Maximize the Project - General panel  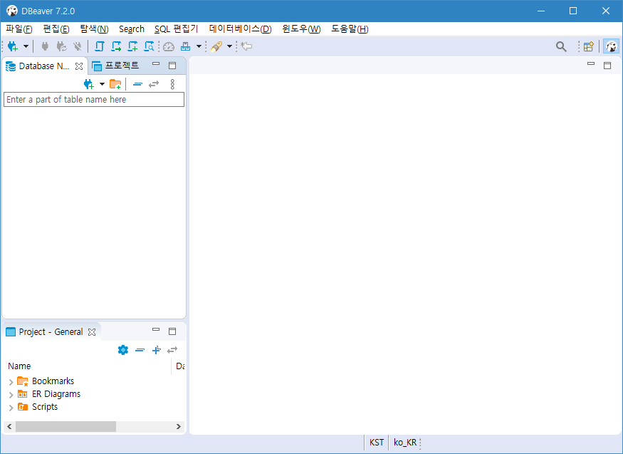click(x=172, y=331)
